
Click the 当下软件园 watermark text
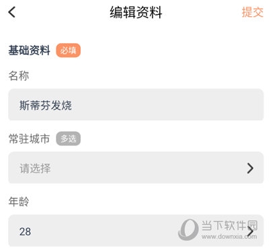pos(229,225)
